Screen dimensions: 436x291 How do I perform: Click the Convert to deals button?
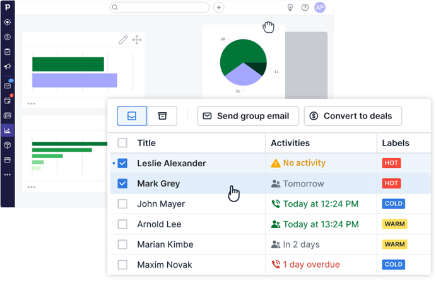pyautogui.click(x=352, y=116)
